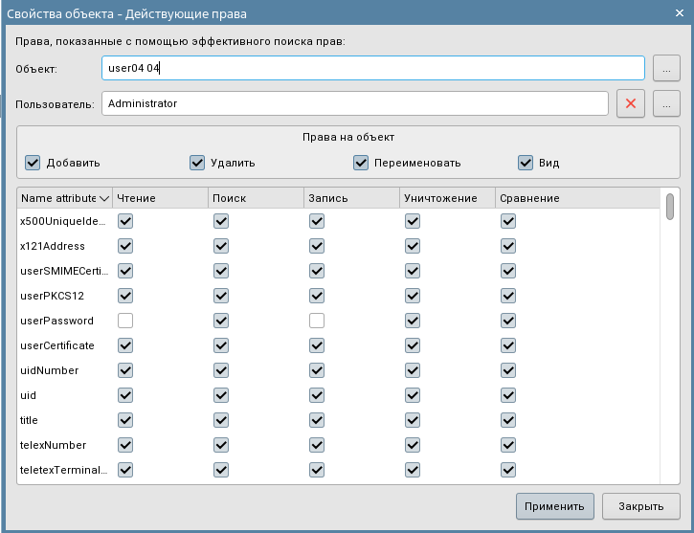Click the vertical scrollbar of attribute table
Image resolution: width=694 pixels, height=533 pixels.
point(670,335)
